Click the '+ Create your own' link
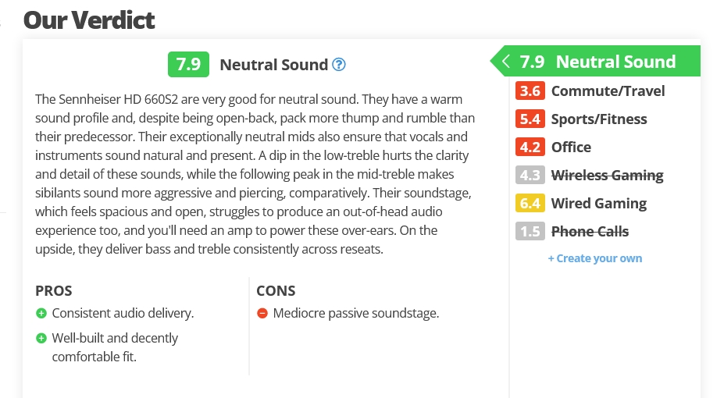 tap(595, 258)
